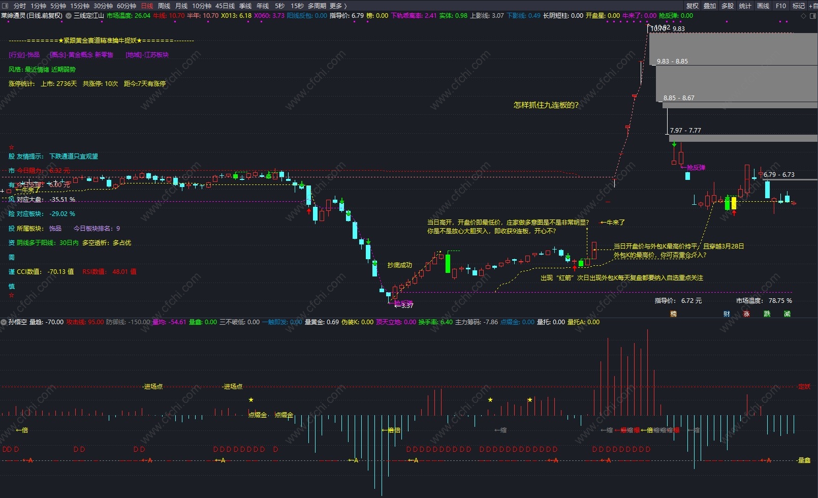The image size is (818, 498).
Task: Click the 标记 mark button
Action: click(799, 6)
